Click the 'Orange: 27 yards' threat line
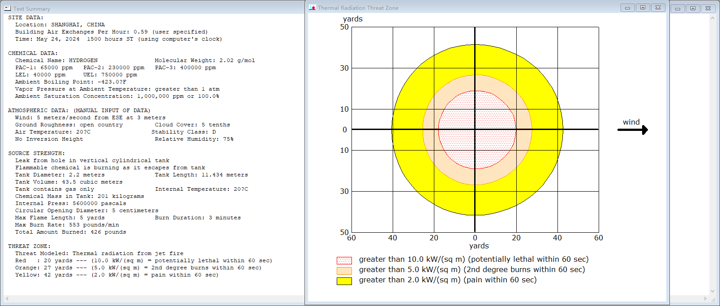This screenshot has height=306, width=720. coord(138,268)
